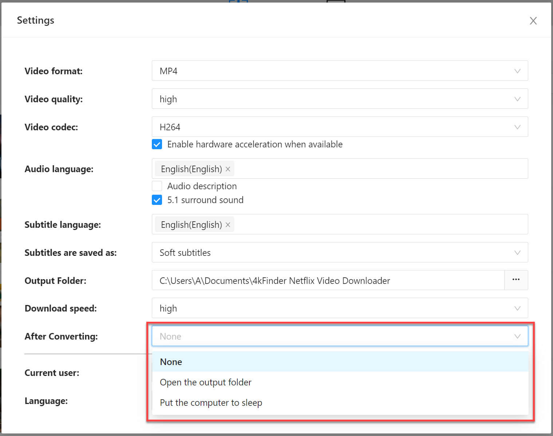Uncheck Enable hardware acceleration when available

click(157, 144)
